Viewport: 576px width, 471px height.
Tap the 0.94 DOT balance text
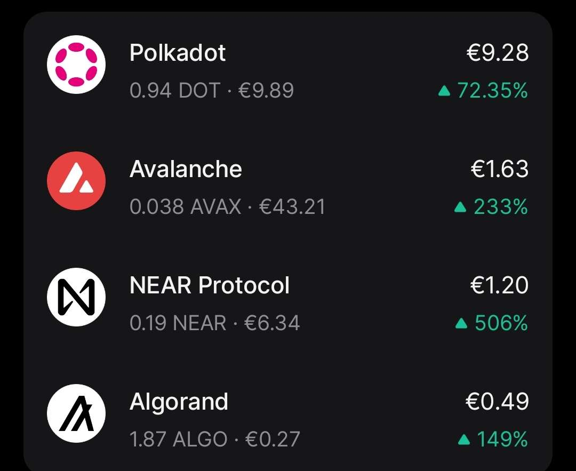(175, 90)
